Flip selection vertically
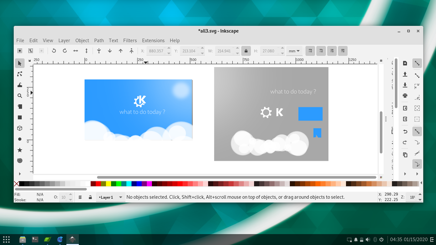The height and width of the screenshot is (245, 436). coord(87,51)
